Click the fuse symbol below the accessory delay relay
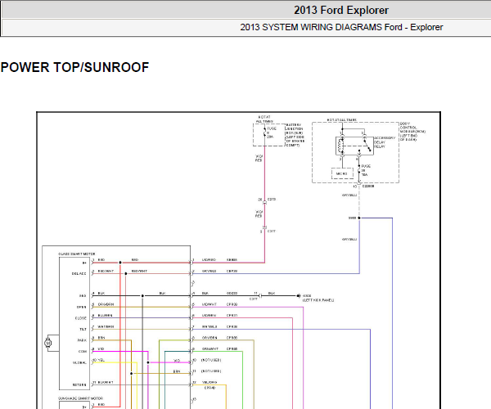The width and height of the screenshot is (491, 409). (x=359, y=170)
